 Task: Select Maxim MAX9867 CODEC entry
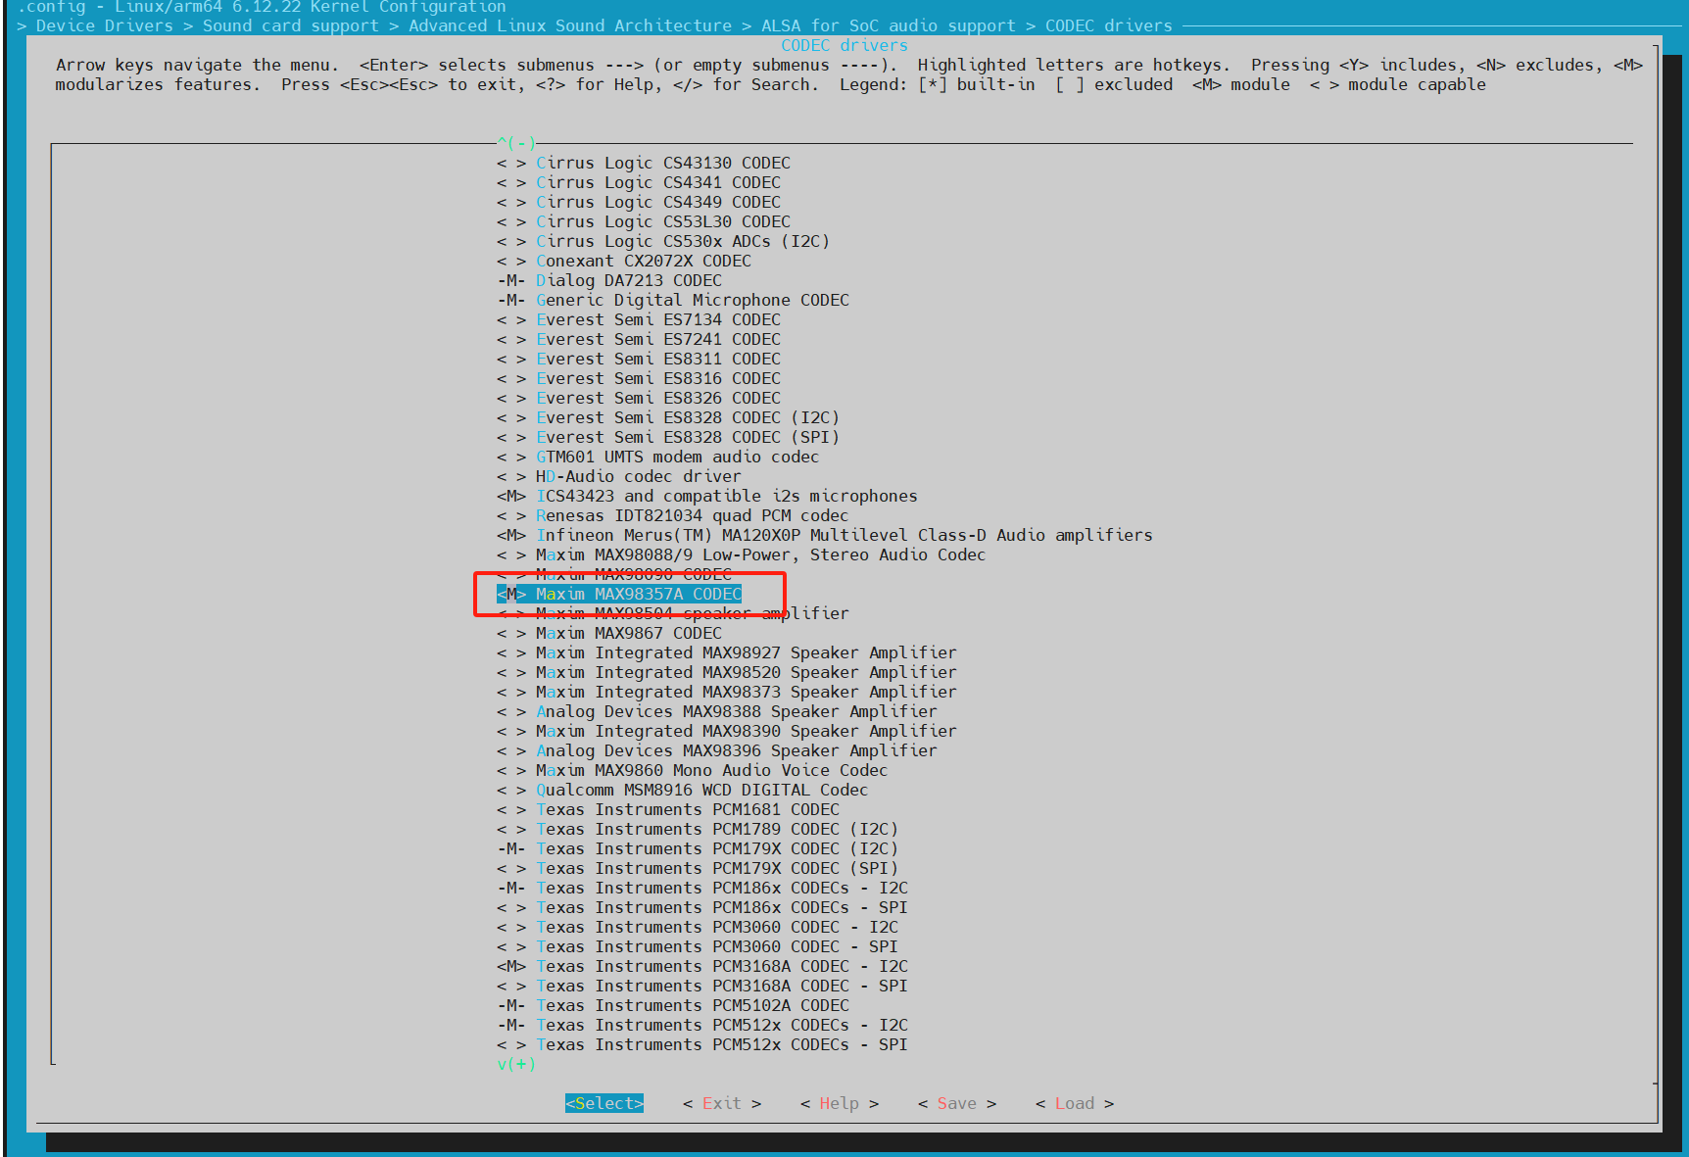coord(609,633)
